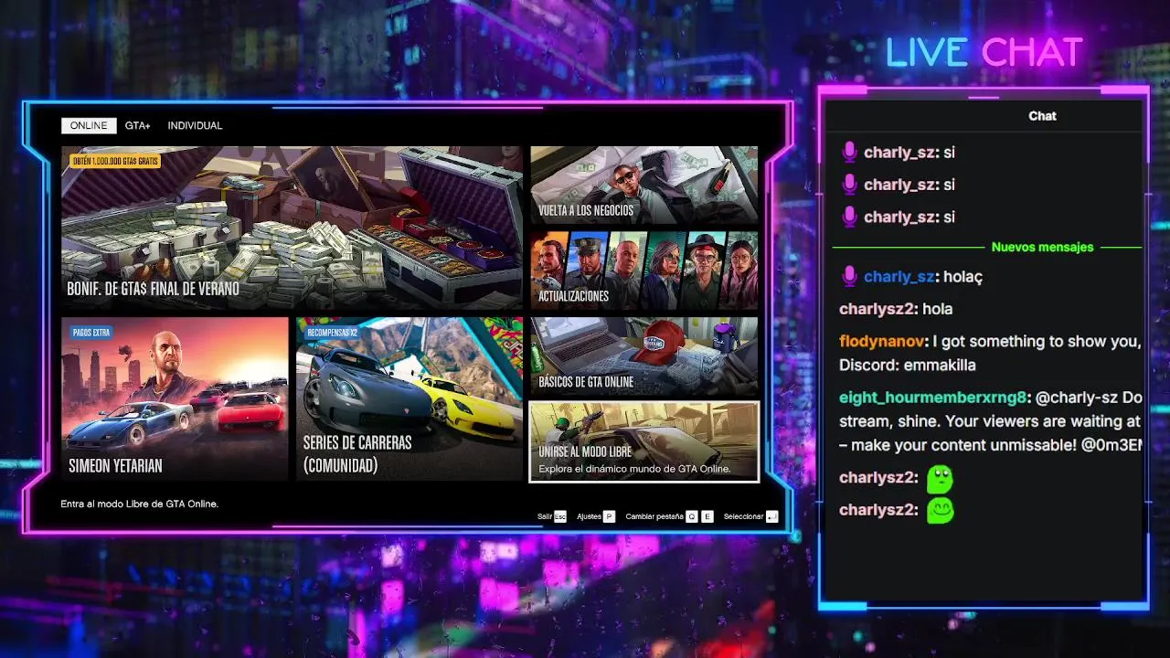Click the @charly-sz mention in chat
The width and height of the screenshot is (1170, 658).
1076,398
